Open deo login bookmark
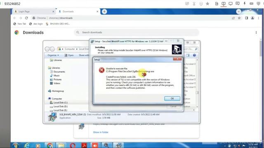Screen dimensions: 264x148 36,24
